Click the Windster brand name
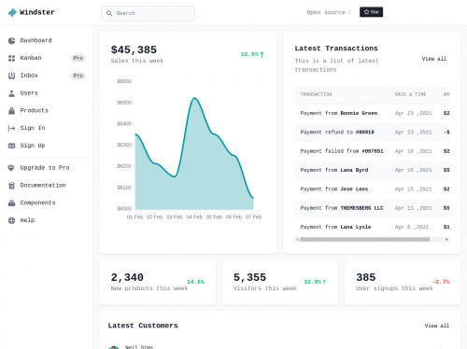This screenshot has height=349, width=467. [37, 12]
